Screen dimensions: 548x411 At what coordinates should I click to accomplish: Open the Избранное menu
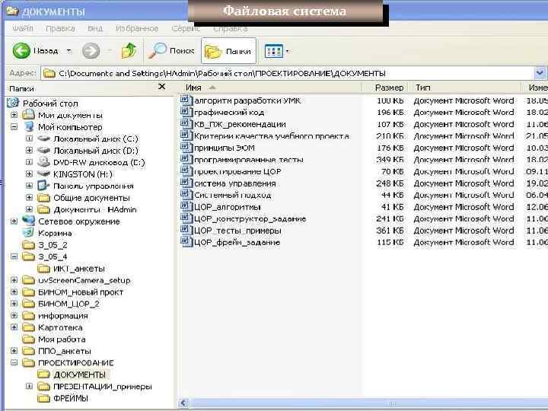[x=137, y=28]
